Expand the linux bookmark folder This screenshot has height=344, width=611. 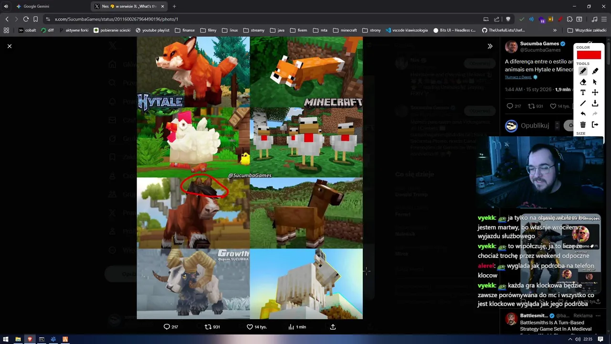point(230,30)
